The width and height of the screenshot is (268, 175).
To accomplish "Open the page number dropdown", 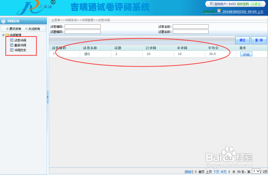I will [x=256, y=171].
